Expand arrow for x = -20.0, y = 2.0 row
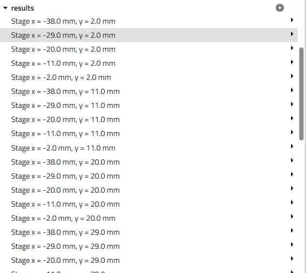The width and height of the screenshot is (306, 273). coord(292,48)
